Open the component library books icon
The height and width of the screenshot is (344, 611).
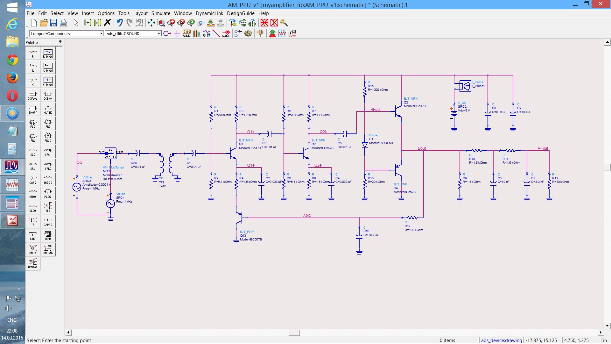pos(197,33)
